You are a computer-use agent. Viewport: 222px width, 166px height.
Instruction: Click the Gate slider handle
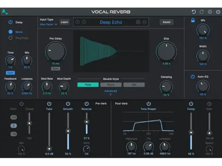coord(209,133)
